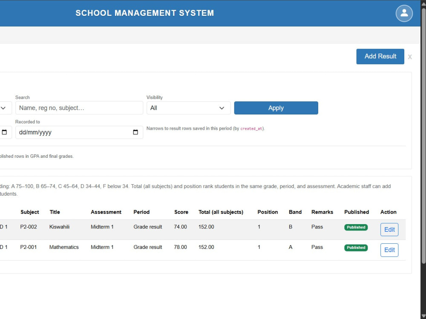This screenshot has height=319, width=426.
Task: Click the Period column header
Action: pos(141,212)
